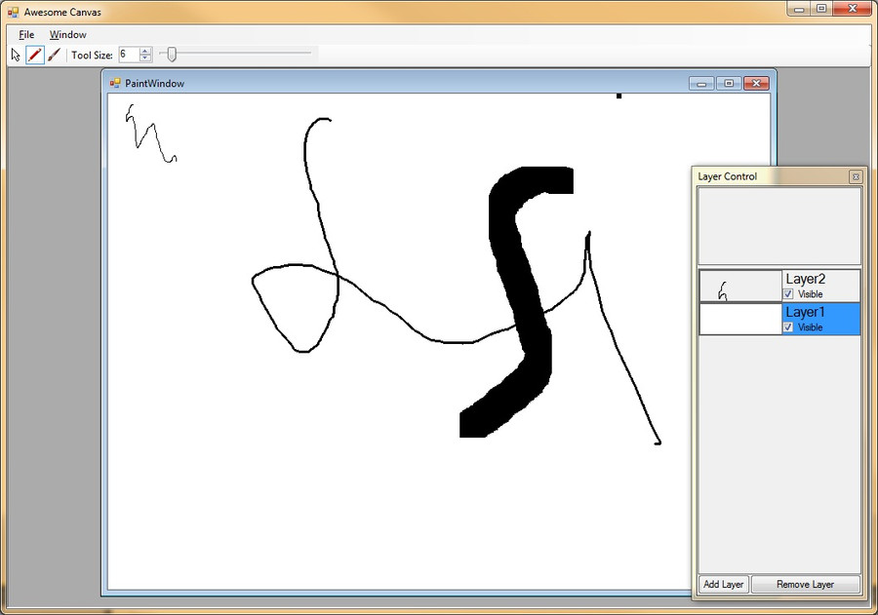Maximize the PaintWindow child window
The width and height of the screenshot is (878, 615).
click(729, 84)
